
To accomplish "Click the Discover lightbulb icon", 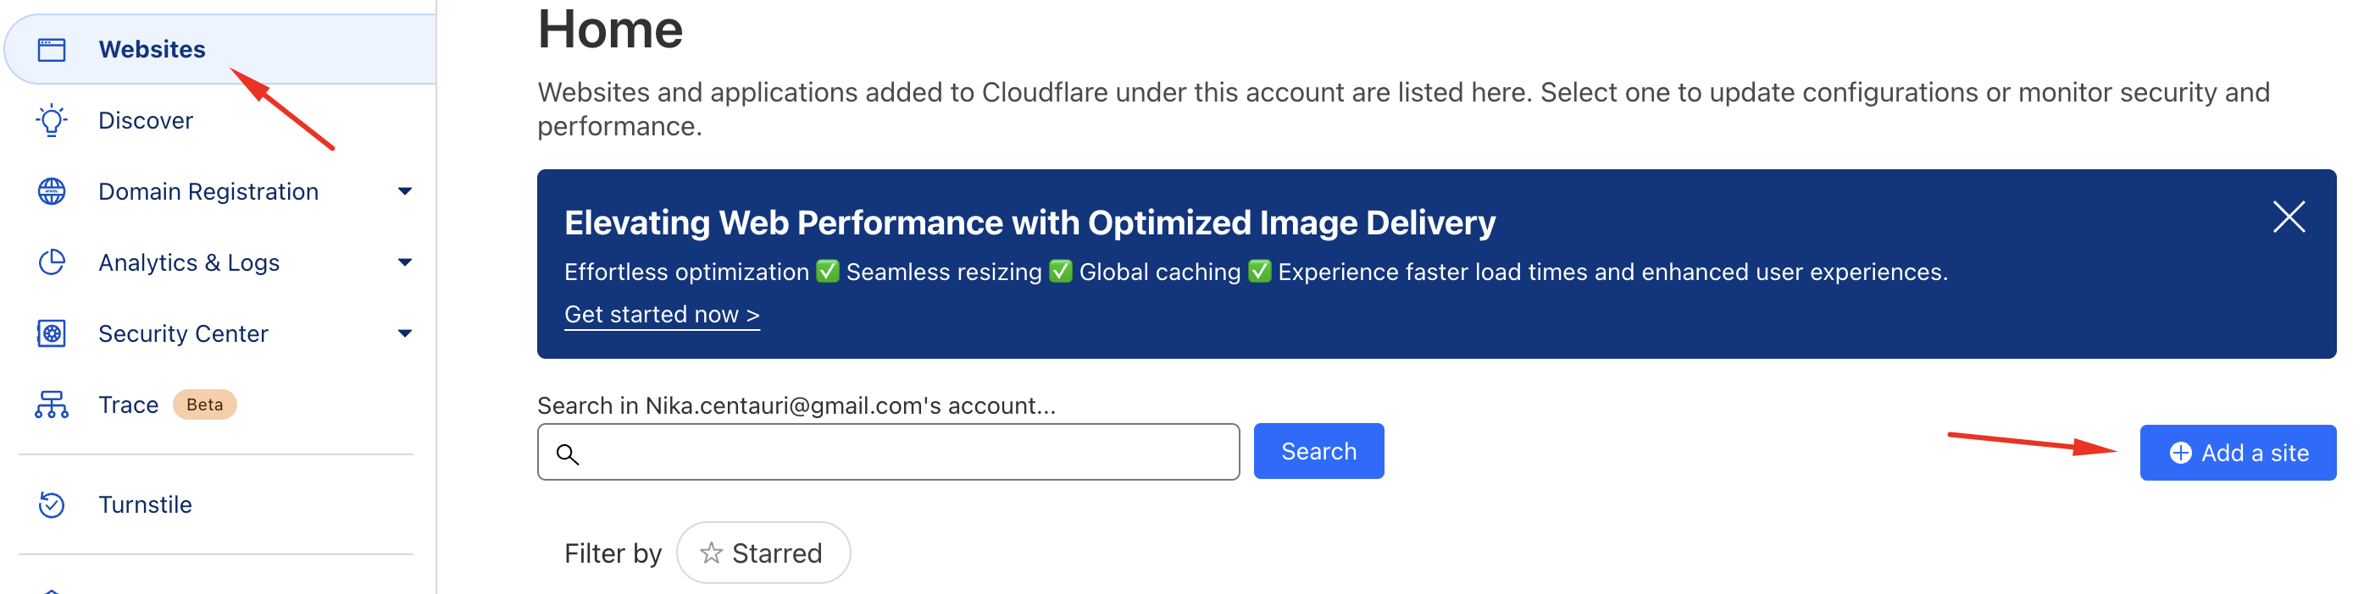I will coord(52,120).
